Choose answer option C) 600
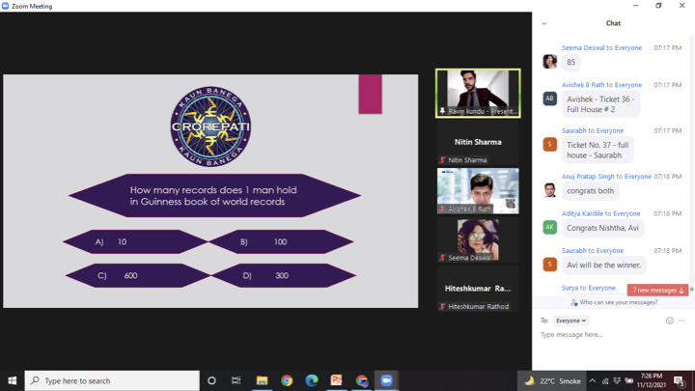695x391 pixels. pyautogui.click(x=138, y=276)
